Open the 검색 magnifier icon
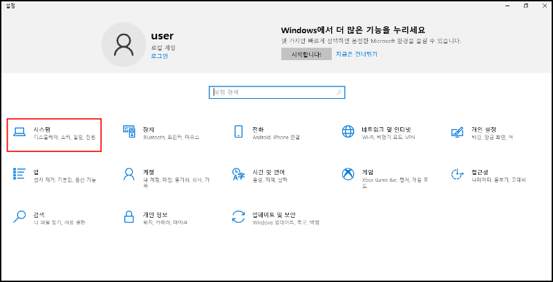The height and width of the screenshot is (282, 553). click(x=19, y=216)
